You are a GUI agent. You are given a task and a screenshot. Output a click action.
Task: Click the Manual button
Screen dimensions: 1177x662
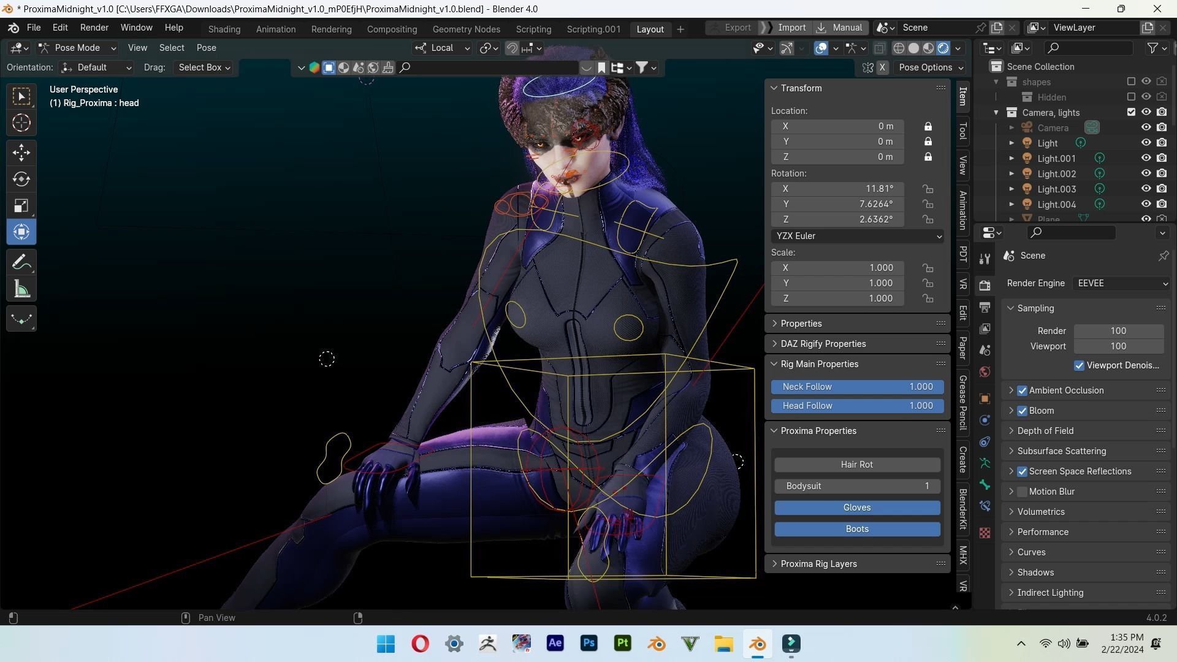click(840, 28)
